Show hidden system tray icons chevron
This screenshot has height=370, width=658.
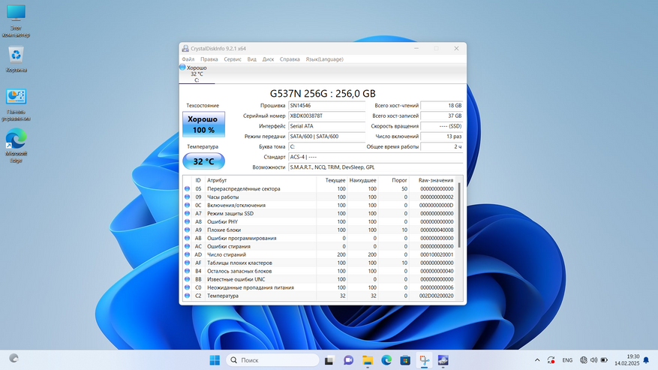tap(537, 360)
